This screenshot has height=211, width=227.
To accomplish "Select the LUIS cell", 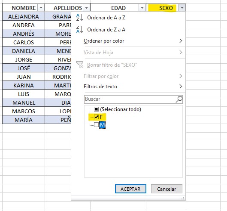I will [24, 94].
